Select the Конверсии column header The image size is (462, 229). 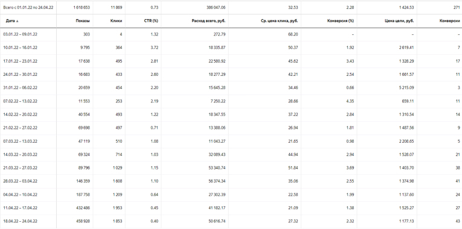pyautogui.click(x=449, y=21)
